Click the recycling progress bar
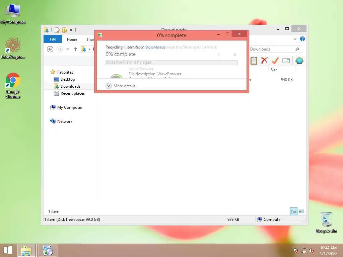This screenshot has width=343, height=257. point(171,63)
